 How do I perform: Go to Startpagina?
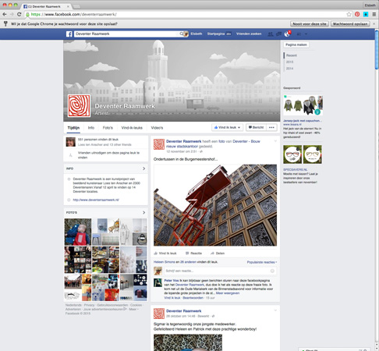[x=216, y=34]
